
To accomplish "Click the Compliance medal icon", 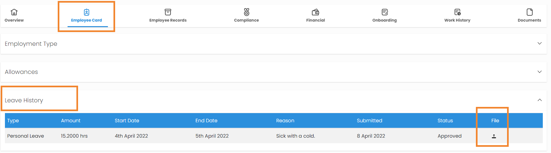I will [247, 12].
